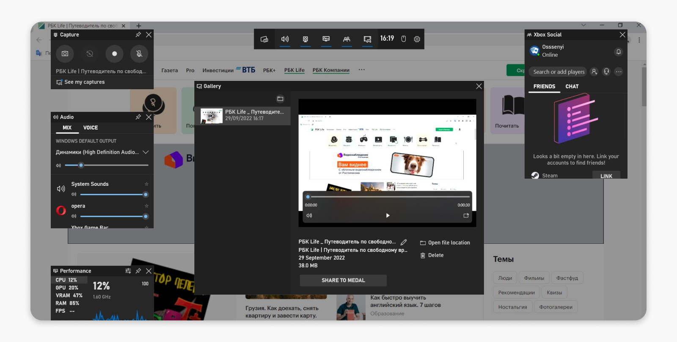Link Steam account button
This screenshot has width=677, height=342.
[606, 176]
